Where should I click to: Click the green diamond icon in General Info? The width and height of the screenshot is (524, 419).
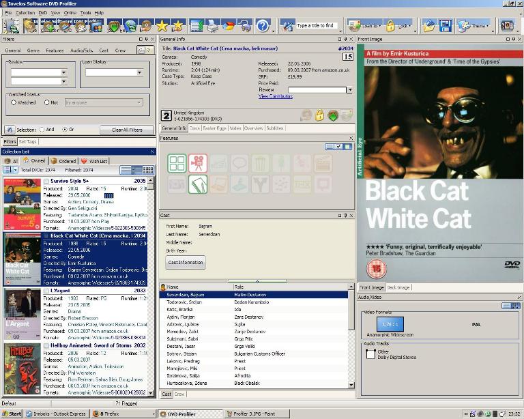(x=333, y=116)
